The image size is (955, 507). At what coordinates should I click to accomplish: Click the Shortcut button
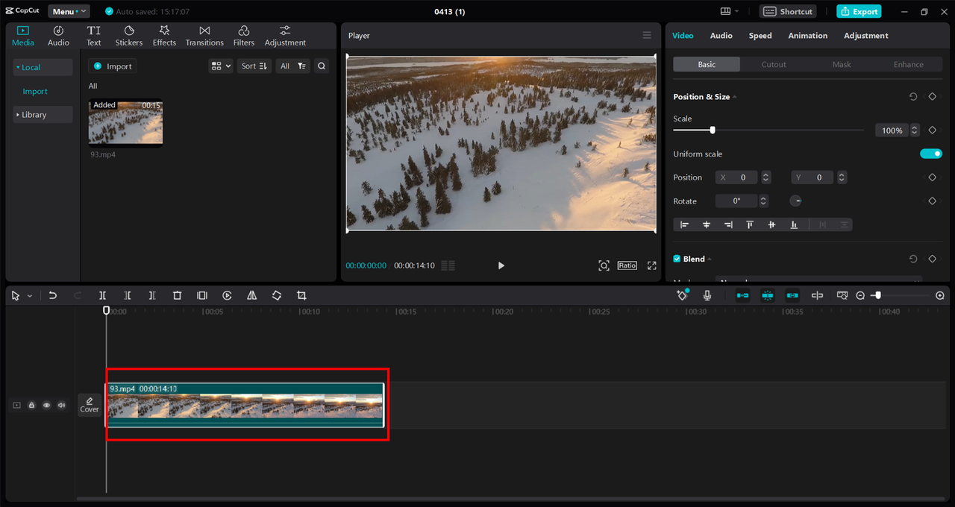coord(788,11)
